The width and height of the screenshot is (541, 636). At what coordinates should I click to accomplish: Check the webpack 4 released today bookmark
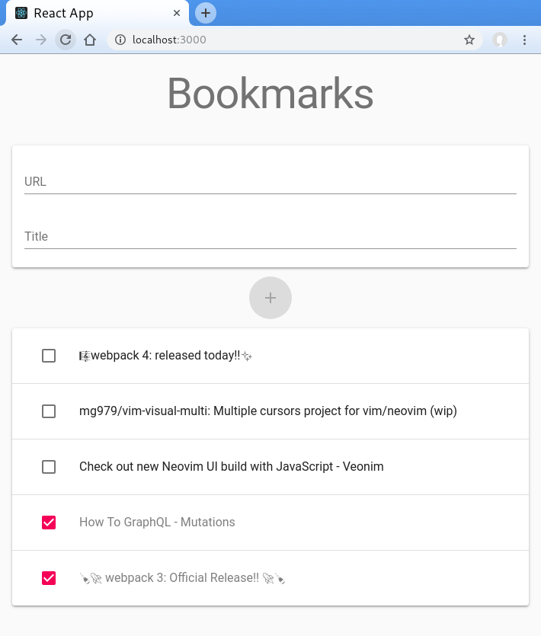[x=49, y=356]
